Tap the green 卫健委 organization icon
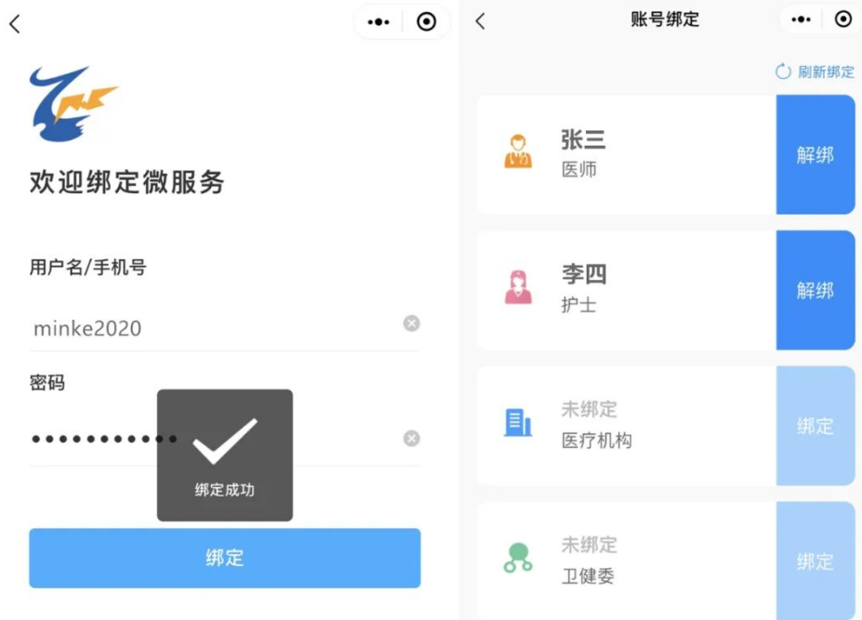The image size is (862, 620). [518, 558]
